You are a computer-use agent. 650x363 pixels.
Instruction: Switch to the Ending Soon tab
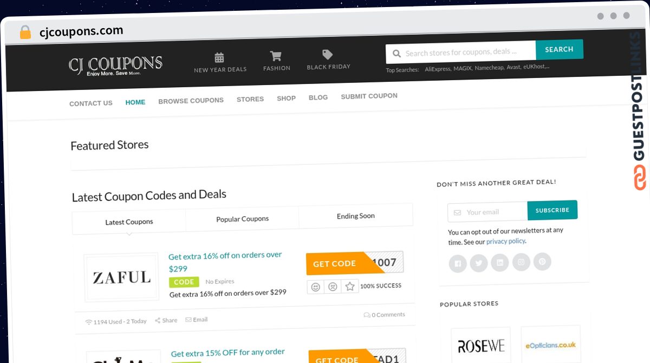tap(356, 216)
